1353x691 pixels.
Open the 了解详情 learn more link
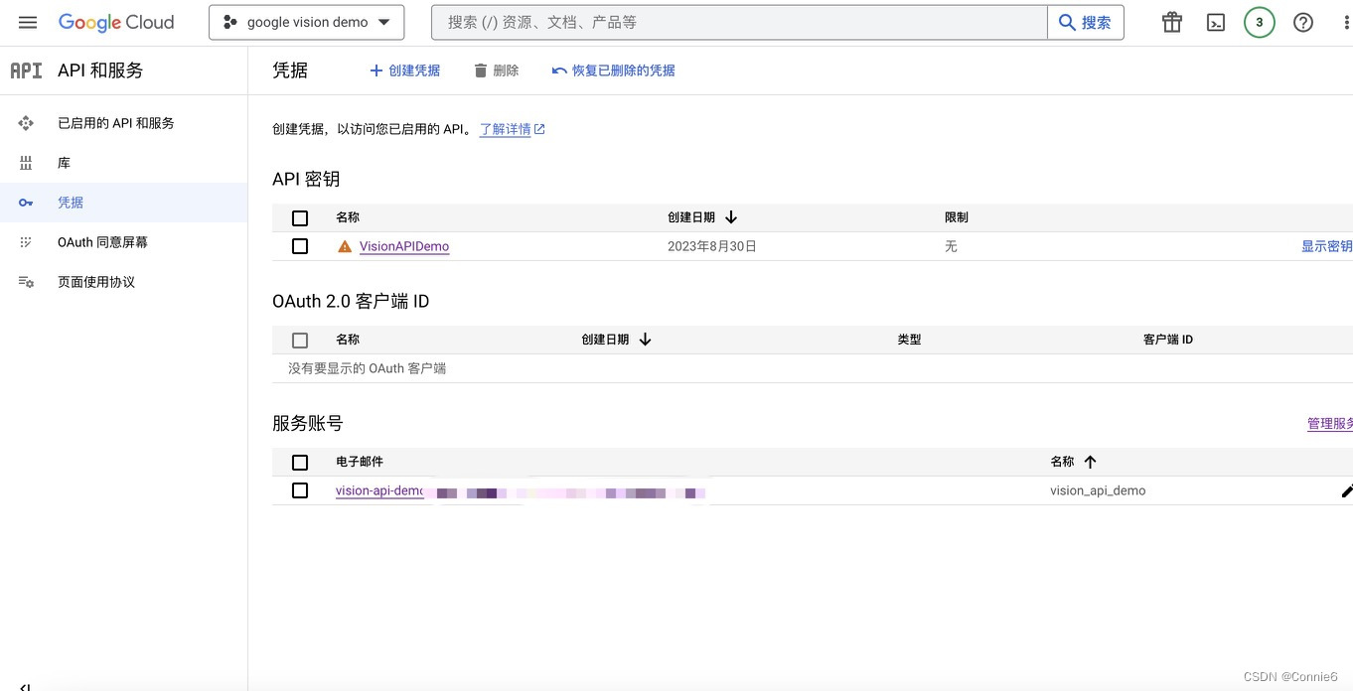[513, 129]
